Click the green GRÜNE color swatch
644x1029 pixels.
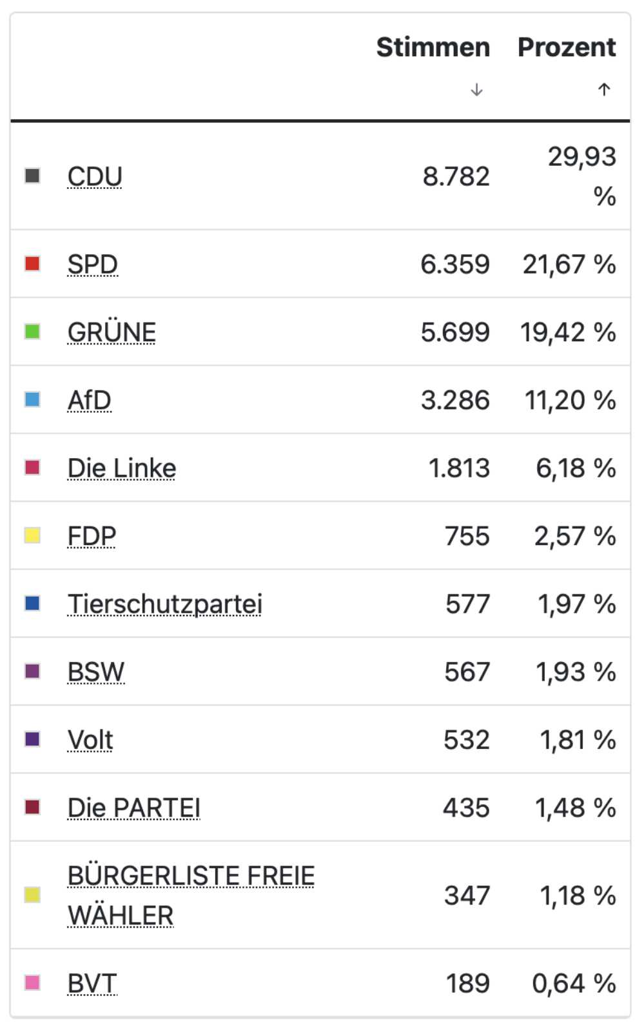pyautogui.click(x=32, y=332)
